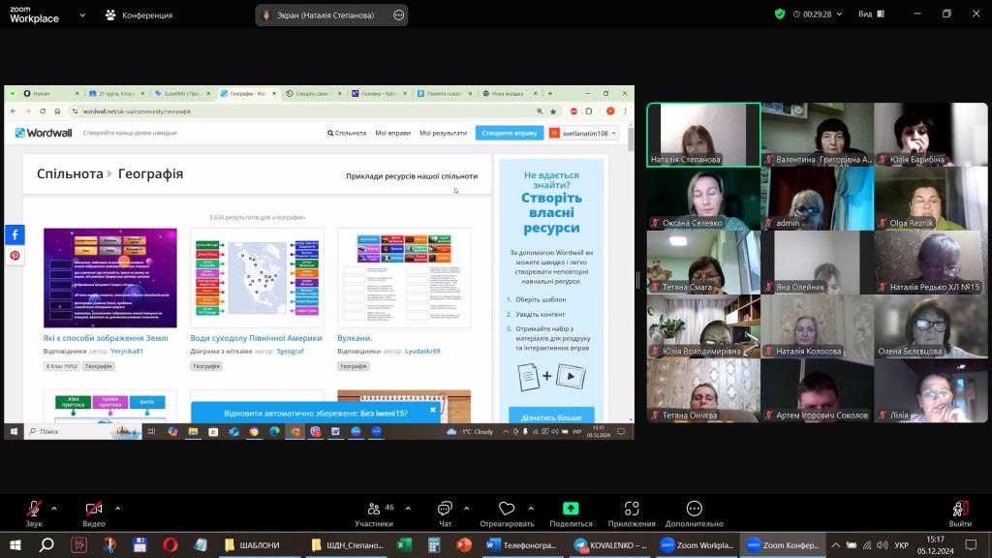Unmute microphone with the Звук button

pyautogui.click(x=34, y=513)
